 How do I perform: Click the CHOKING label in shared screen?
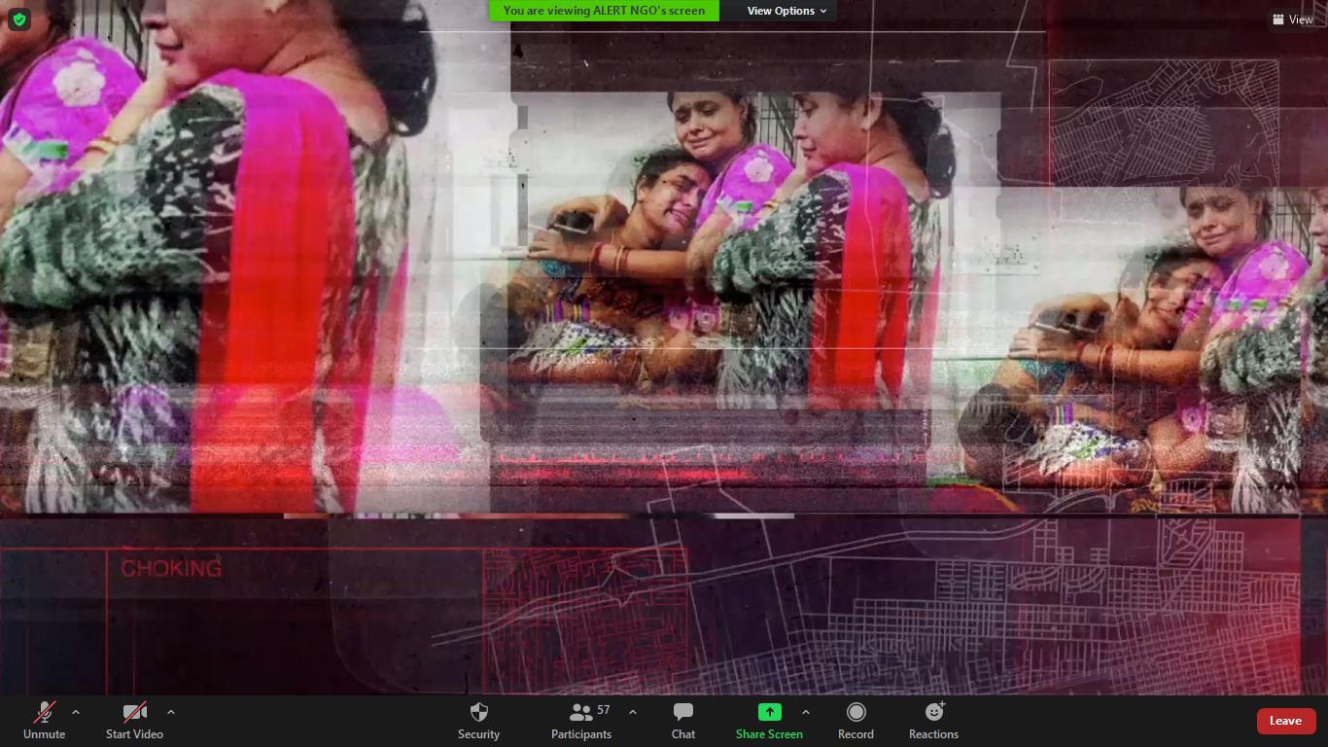click(171, 568)
